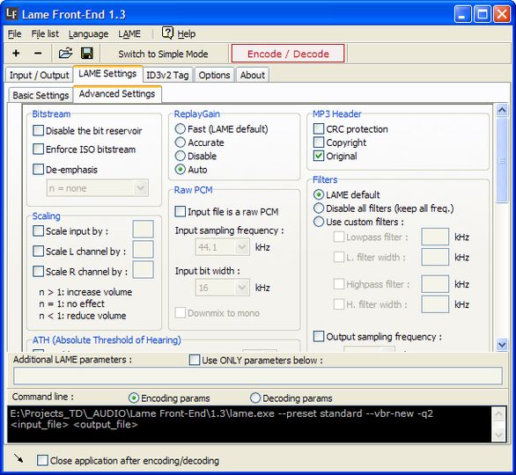Click the minus remove-file toolbar icon

pos(38,53)
